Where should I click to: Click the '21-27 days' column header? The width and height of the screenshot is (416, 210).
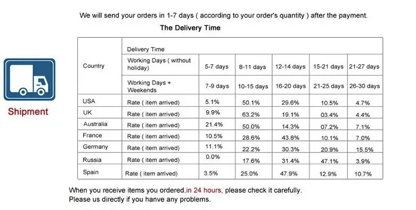(364, 67)
